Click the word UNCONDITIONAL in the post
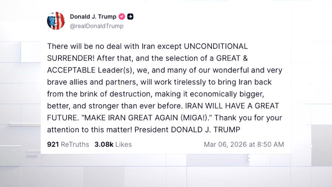332x187 pixels. (x=216, y=47)
